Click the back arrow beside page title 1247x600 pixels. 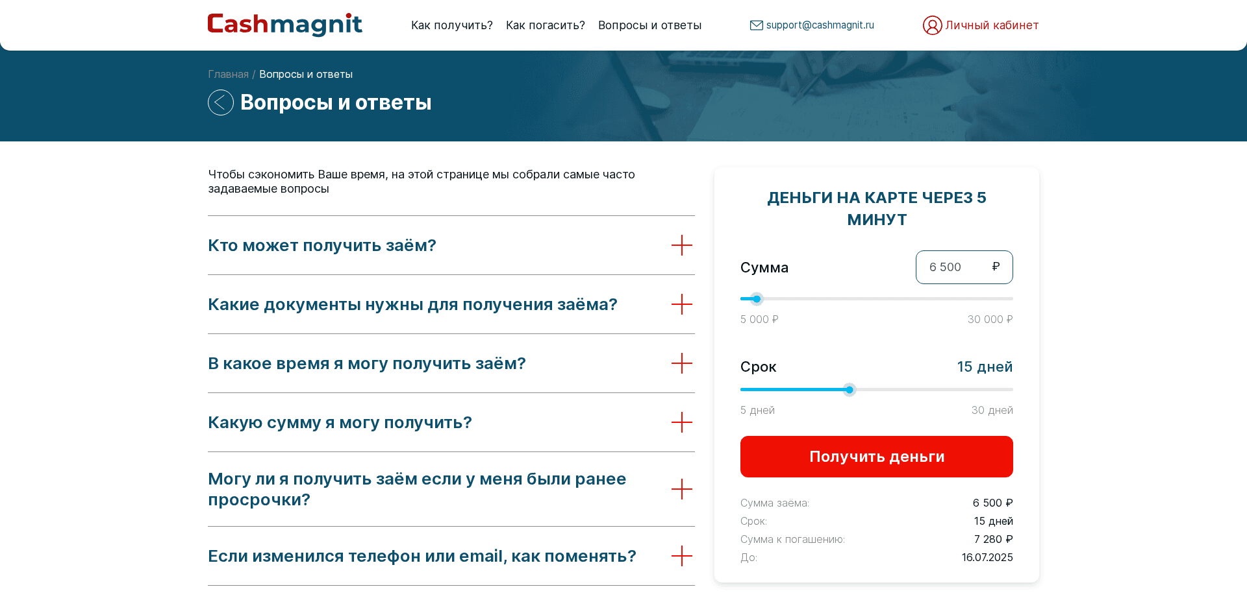coord(220,102)
